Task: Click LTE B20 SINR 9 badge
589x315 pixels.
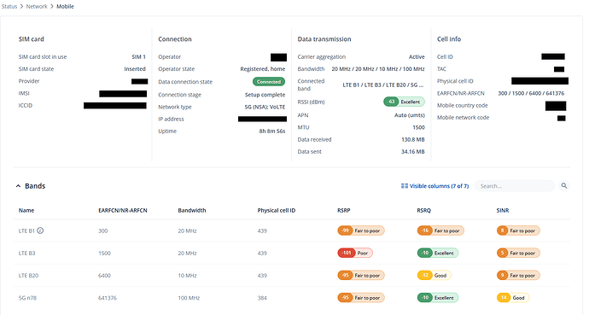Action: pyautogui.click(x=518, y=275)
